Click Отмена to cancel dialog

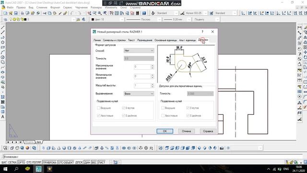(186, 131)
